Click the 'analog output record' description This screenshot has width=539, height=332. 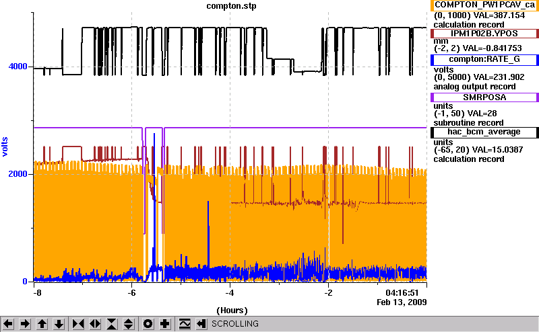coord(475,87)
